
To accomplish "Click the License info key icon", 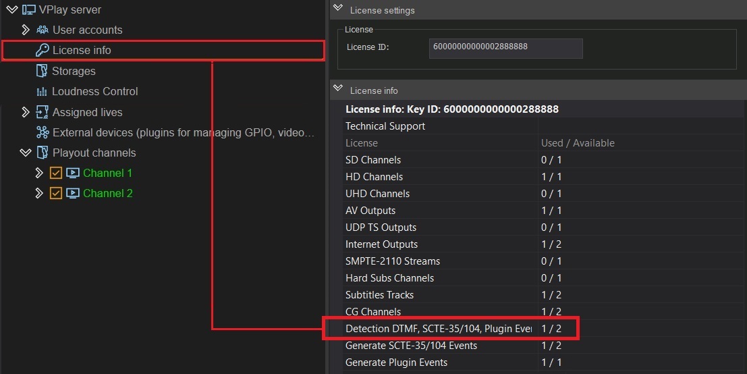I will pyautogui.click(x=43, y=50).
